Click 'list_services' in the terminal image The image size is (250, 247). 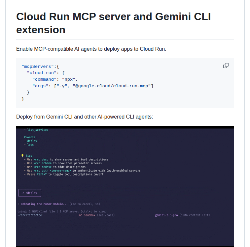click(x=38, y=130)
